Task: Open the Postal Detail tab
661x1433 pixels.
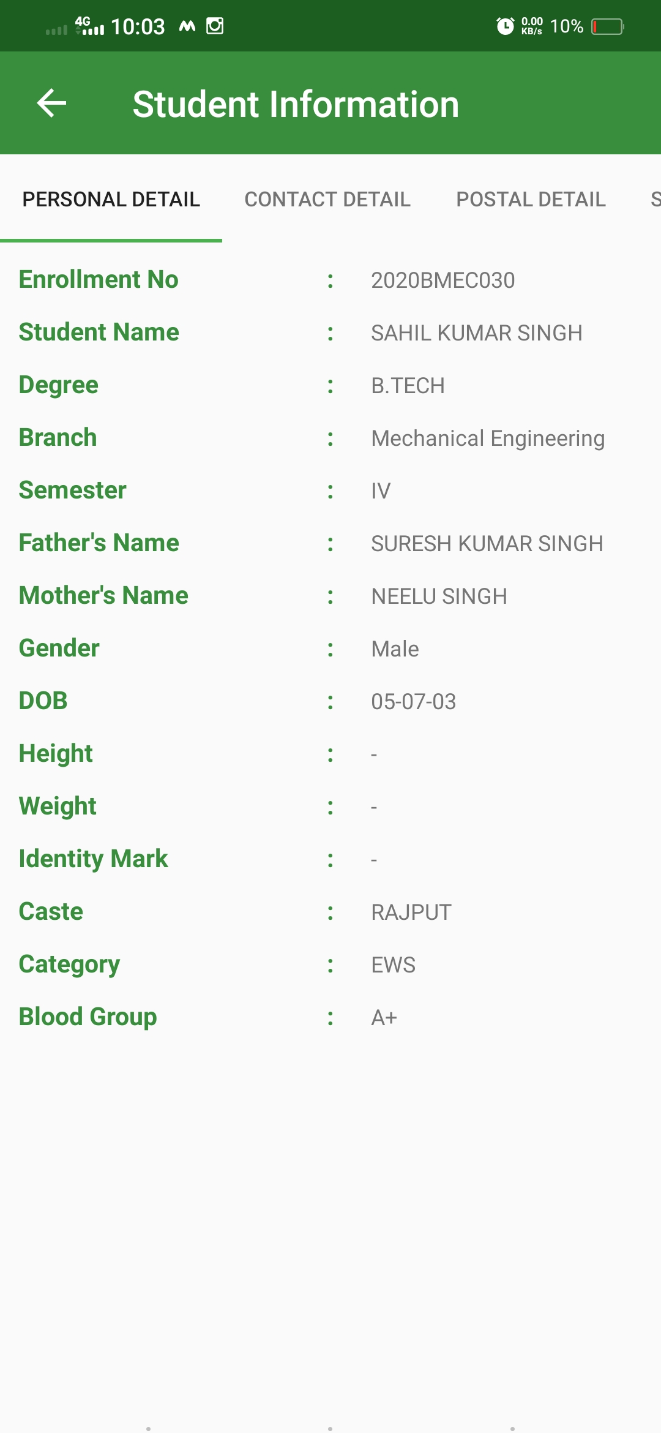Action: [x=531, y=199]
